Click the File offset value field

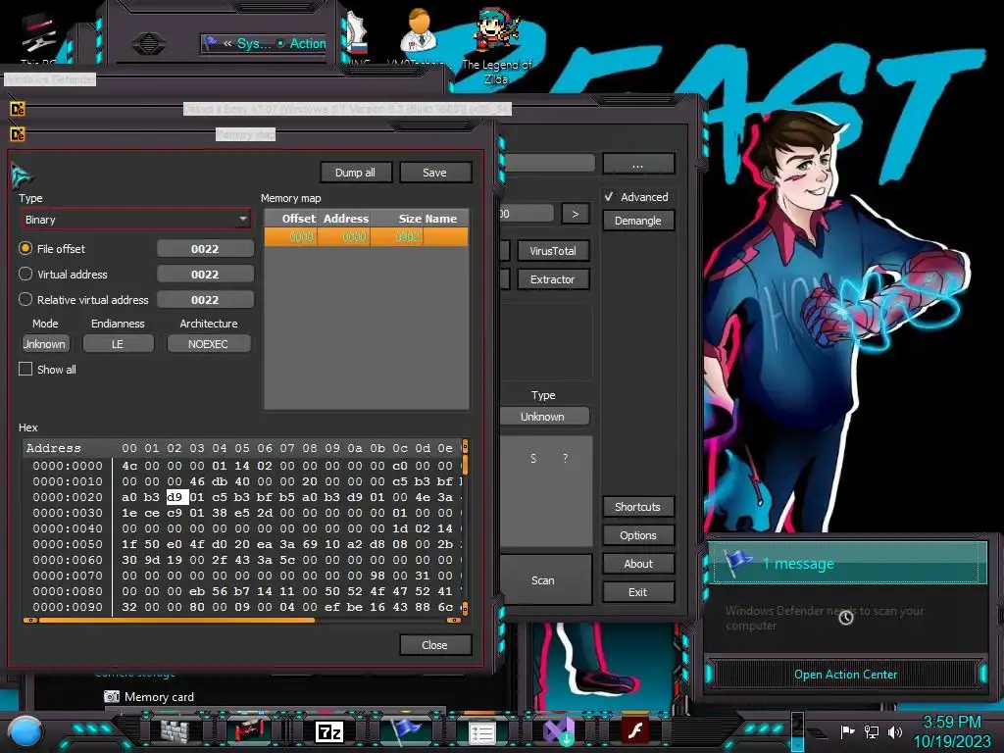[x=205, y=248]
